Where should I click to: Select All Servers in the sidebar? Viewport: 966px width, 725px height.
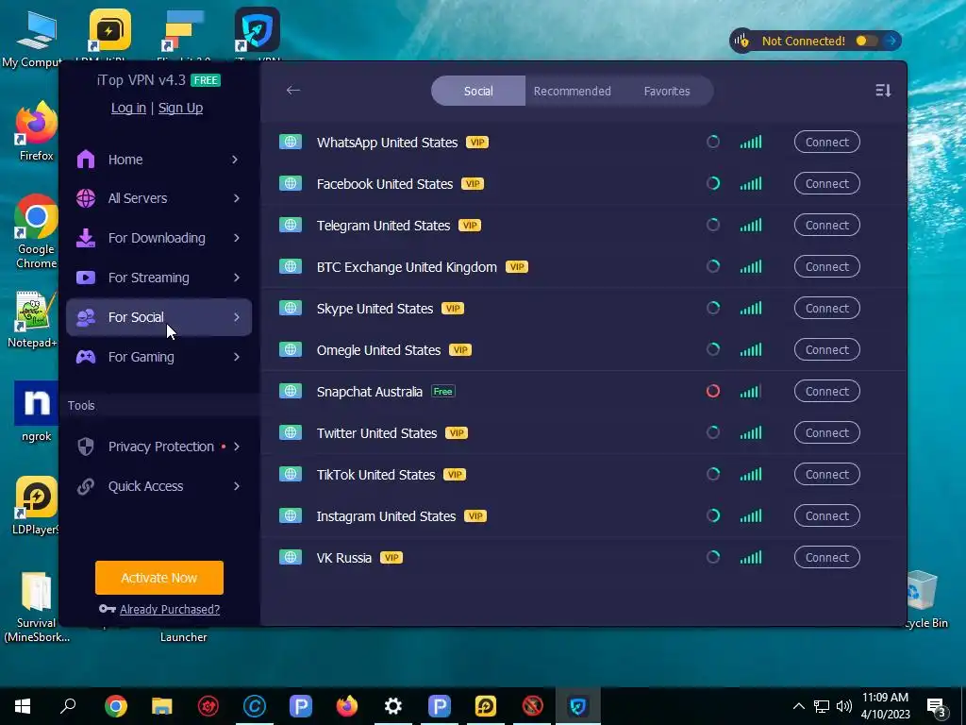click(x=158, y=198)
